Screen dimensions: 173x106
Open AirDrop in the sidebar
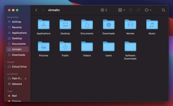tap(17, 22)
